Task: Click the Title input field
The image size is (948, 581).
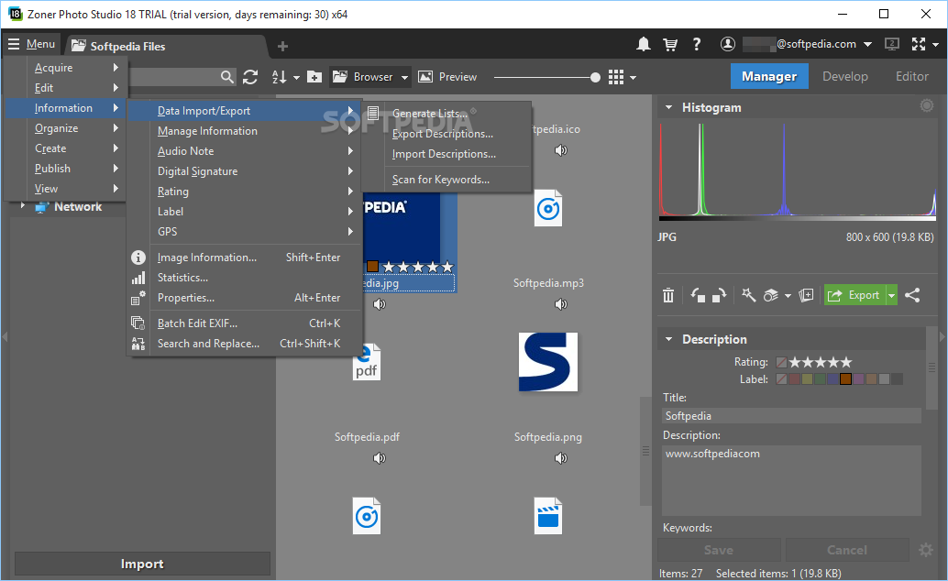Action: [791, 416]
